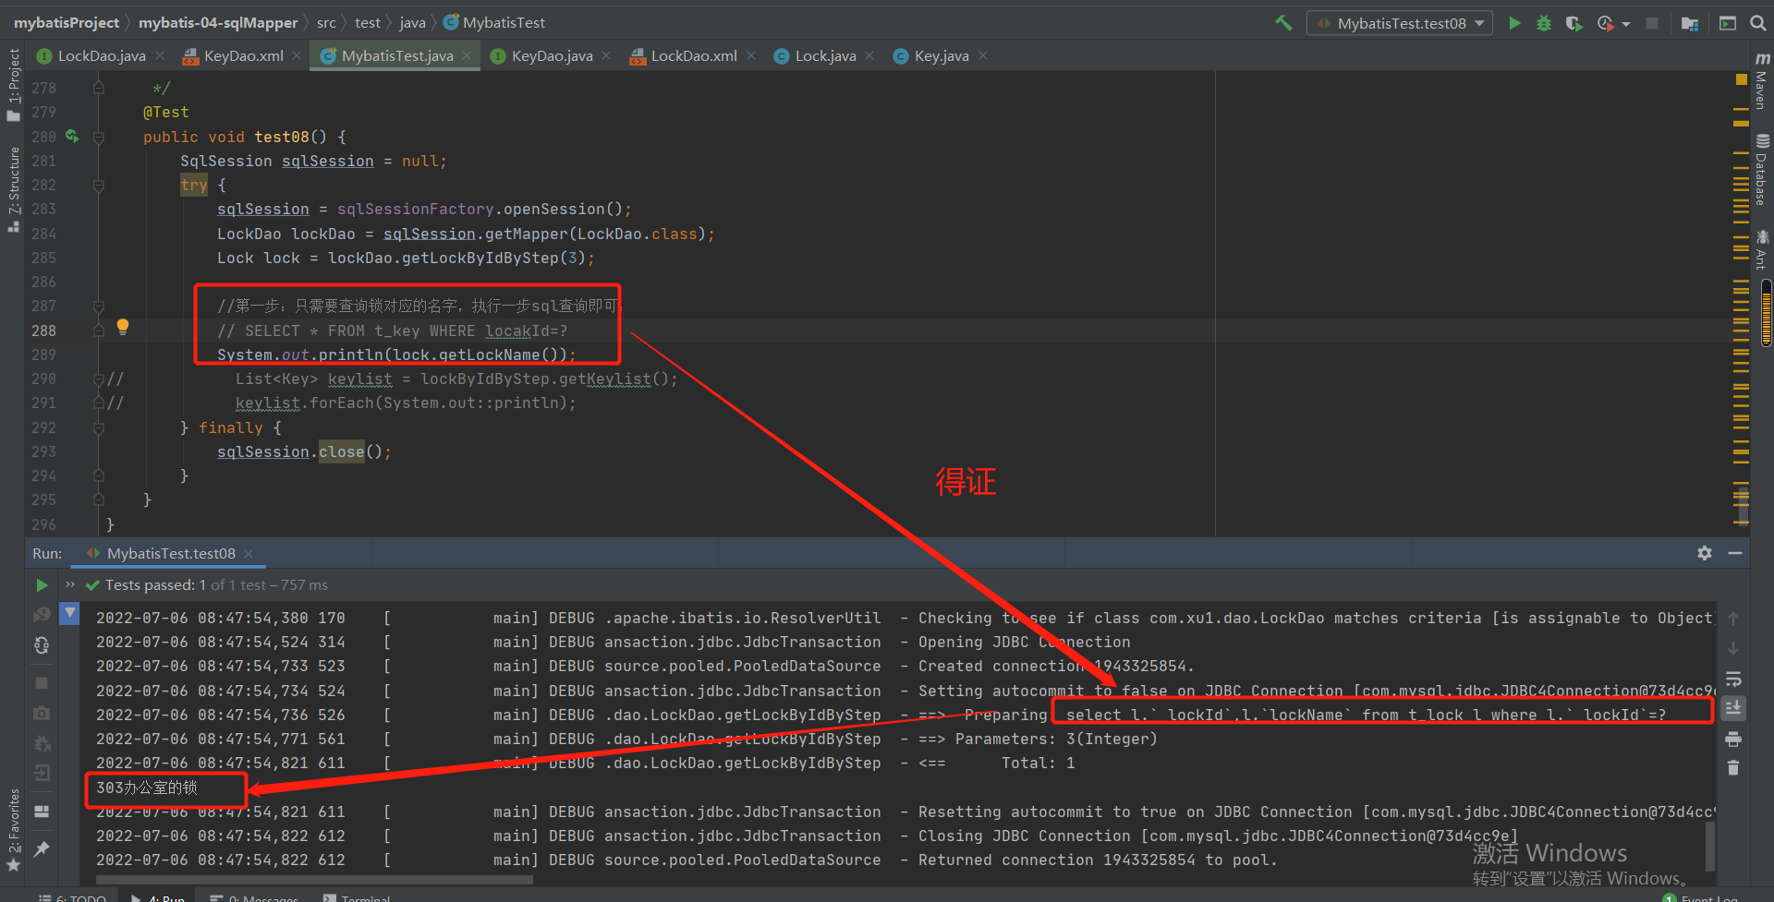Open the Event Log in the status bar

1700,897
